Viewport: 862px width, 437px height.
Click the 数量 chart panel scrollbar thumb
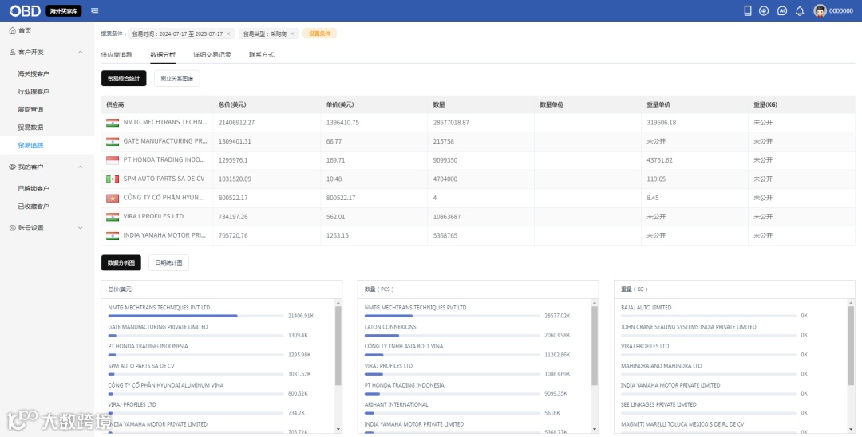click(x=595, y=345)
